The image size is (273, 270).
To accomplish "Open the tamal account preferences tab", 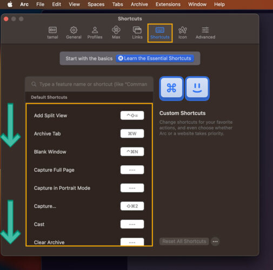I will (x=52, y=33).
